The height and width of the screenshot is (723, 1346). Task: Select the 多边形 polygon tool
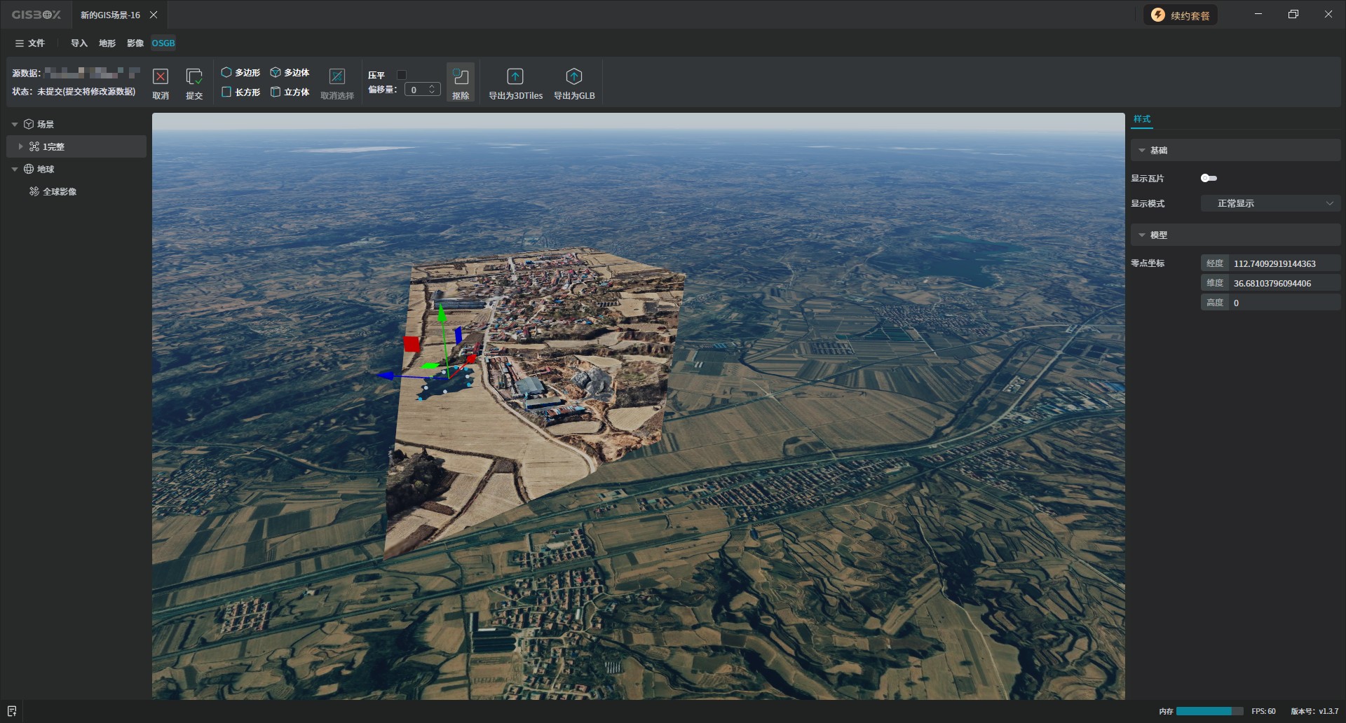point(240,73)
